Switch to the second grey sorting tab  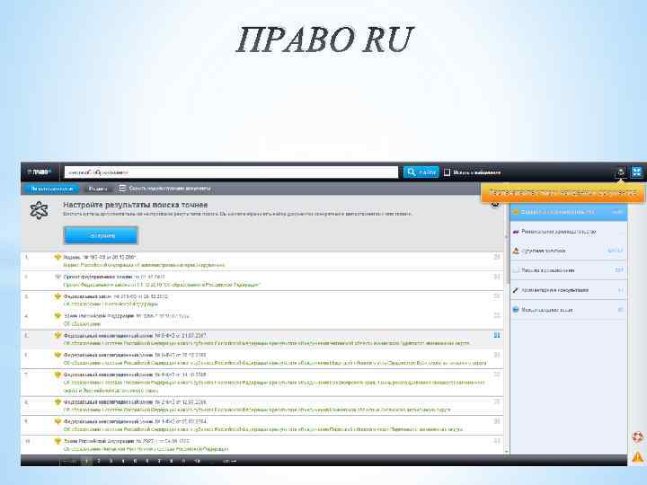click(98, 189)
